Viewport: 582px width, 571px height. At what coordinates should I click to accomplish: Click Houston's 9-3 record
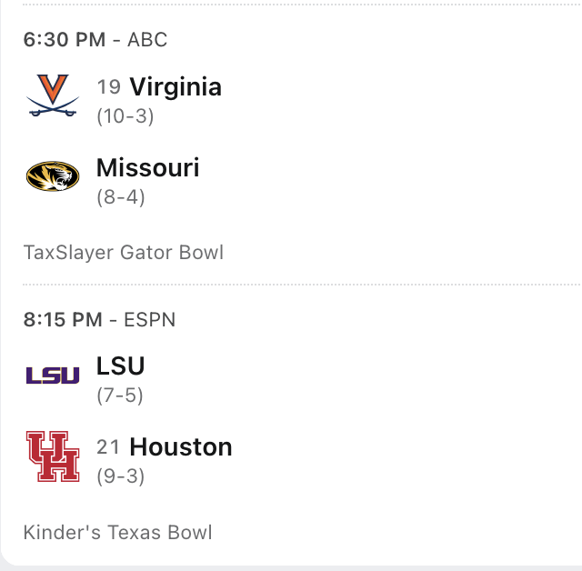point(121,476)
